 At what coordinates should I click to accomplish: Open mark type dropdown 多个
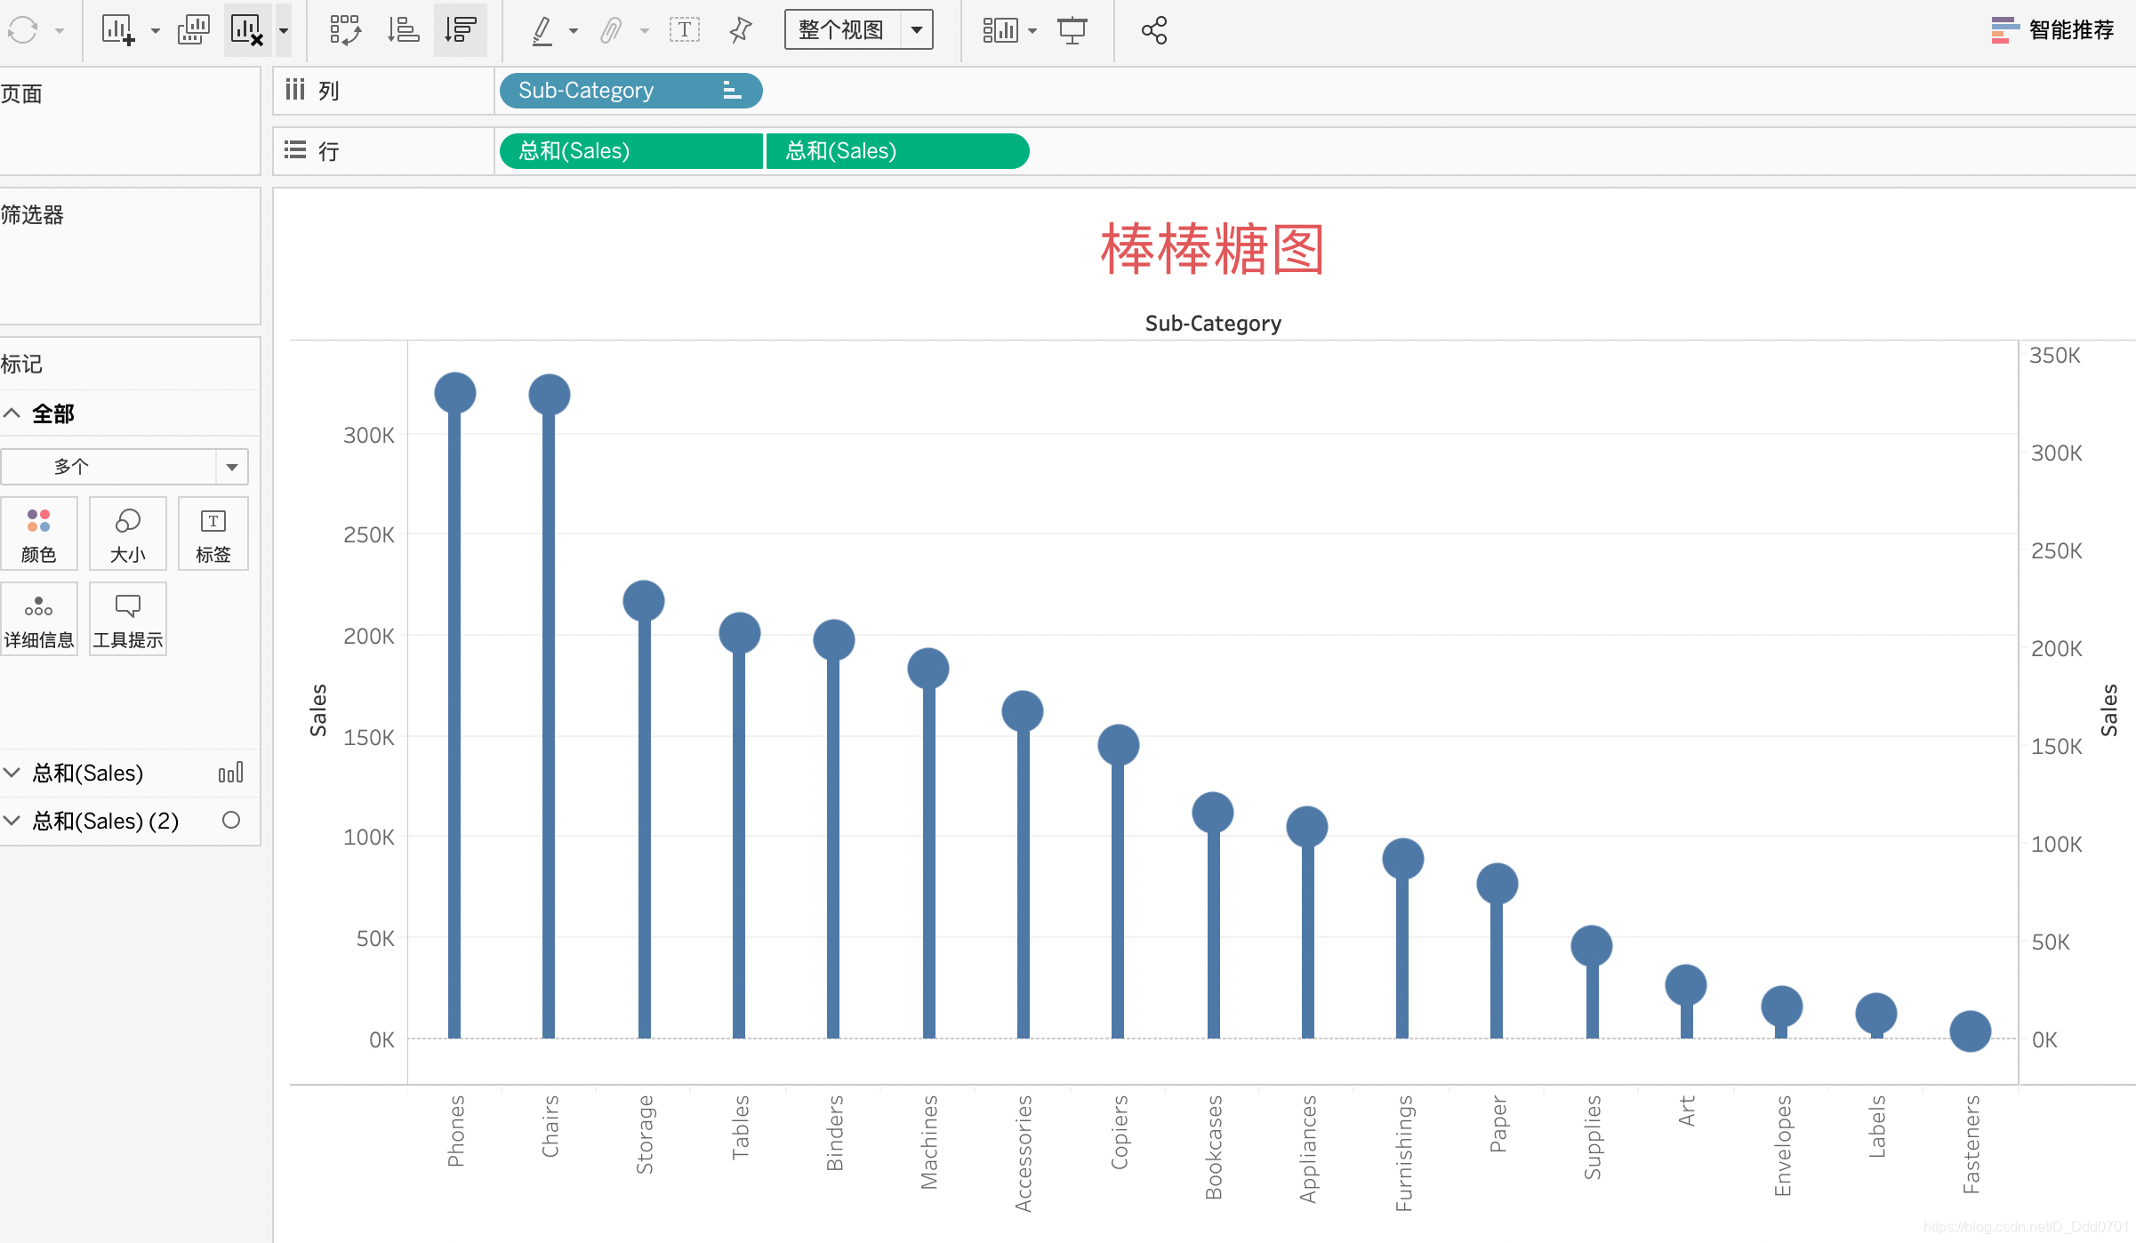pos(124,467)
